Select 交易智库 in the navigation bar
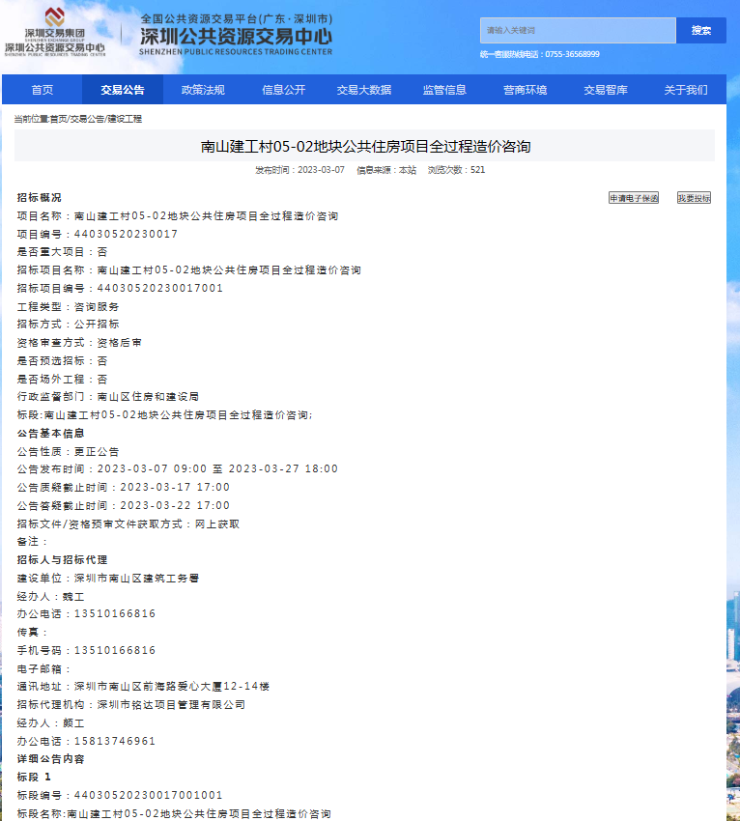Screen dimensions: 740x821 point(605,90)
